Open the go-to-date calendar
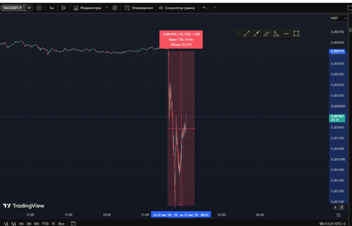Viewport: 352px width, 226px height. pos(73,224)
